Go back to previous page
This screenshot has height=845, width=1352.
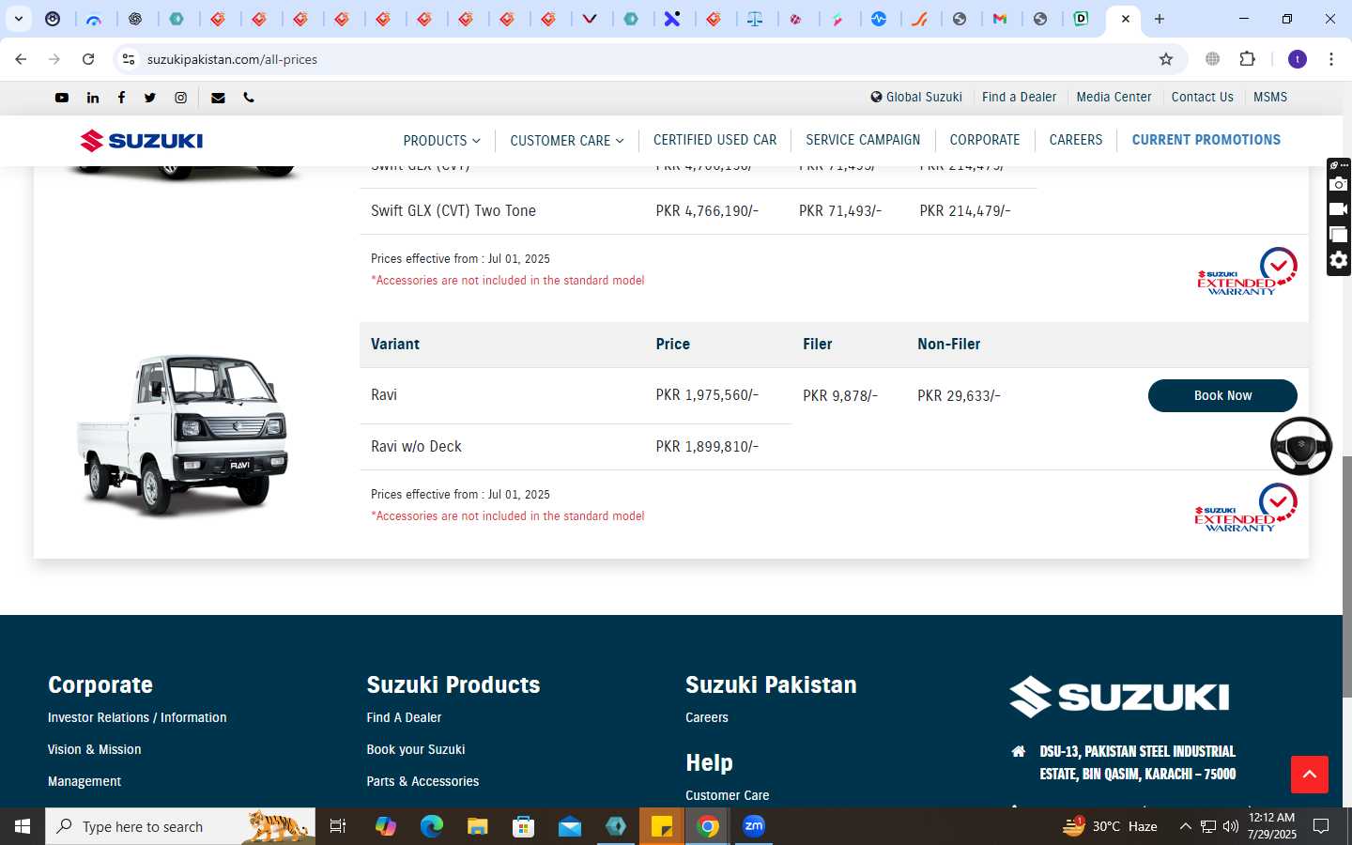(x=21, y=59)
